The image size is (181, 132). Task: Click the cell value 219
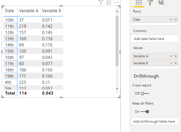tap(23, 26)
